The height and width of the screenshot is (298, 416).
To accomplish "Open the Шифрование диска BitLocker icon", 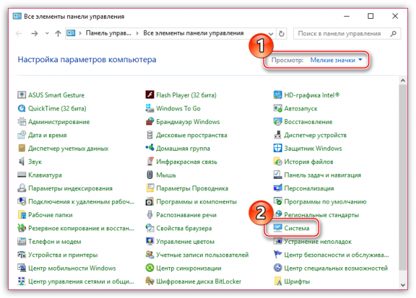I will tap(150, 281).
